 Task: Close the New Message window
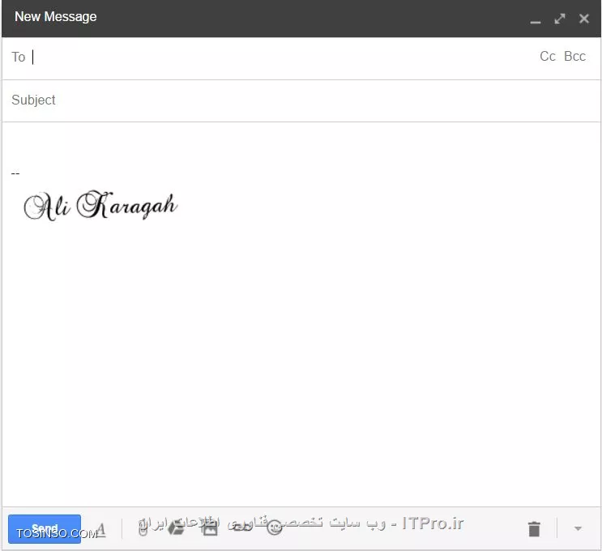pyautogui.click(x=584, y=19)
